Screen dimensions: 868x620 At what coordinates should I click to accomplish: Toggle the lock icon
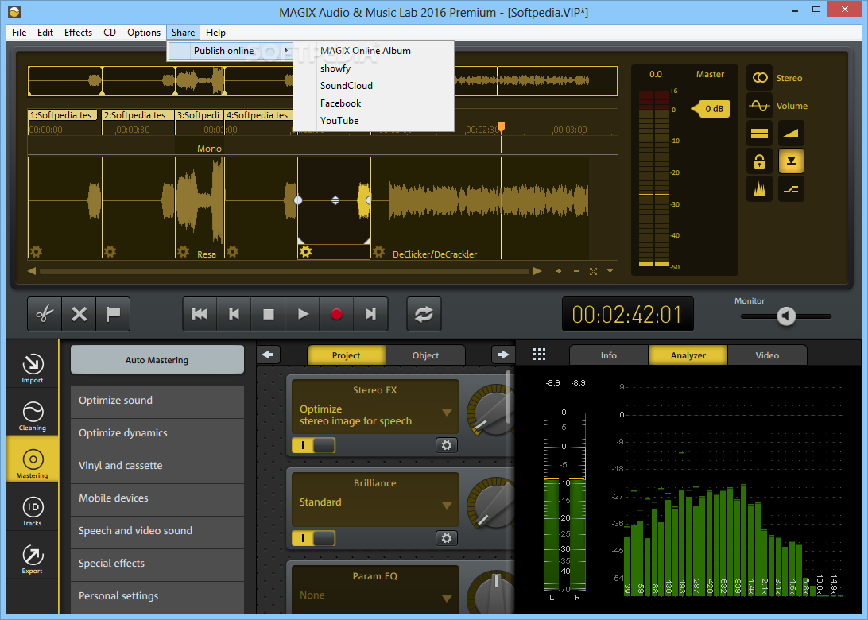pyautogui.click(x=760, y=161)
